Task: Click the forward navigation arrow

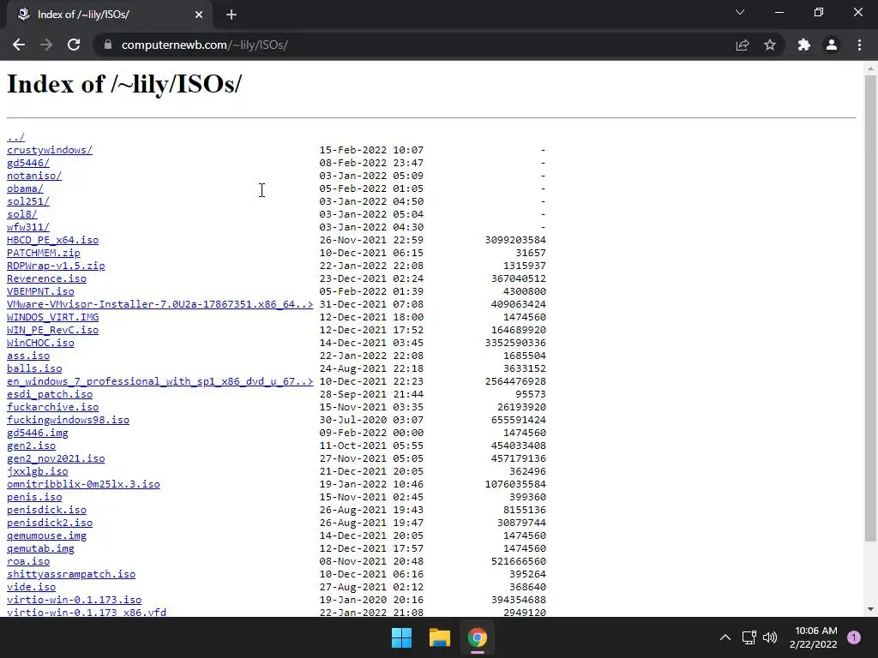Action: point(46,45)
